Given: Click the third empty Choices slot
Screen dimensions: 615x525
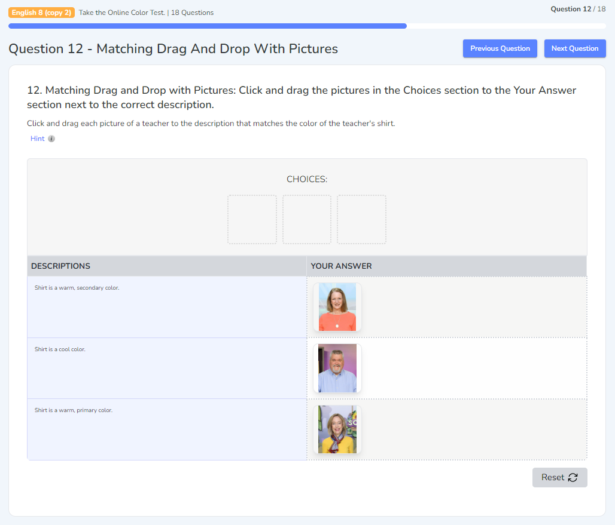Looking at the screenshot, I should pos(361,220).
